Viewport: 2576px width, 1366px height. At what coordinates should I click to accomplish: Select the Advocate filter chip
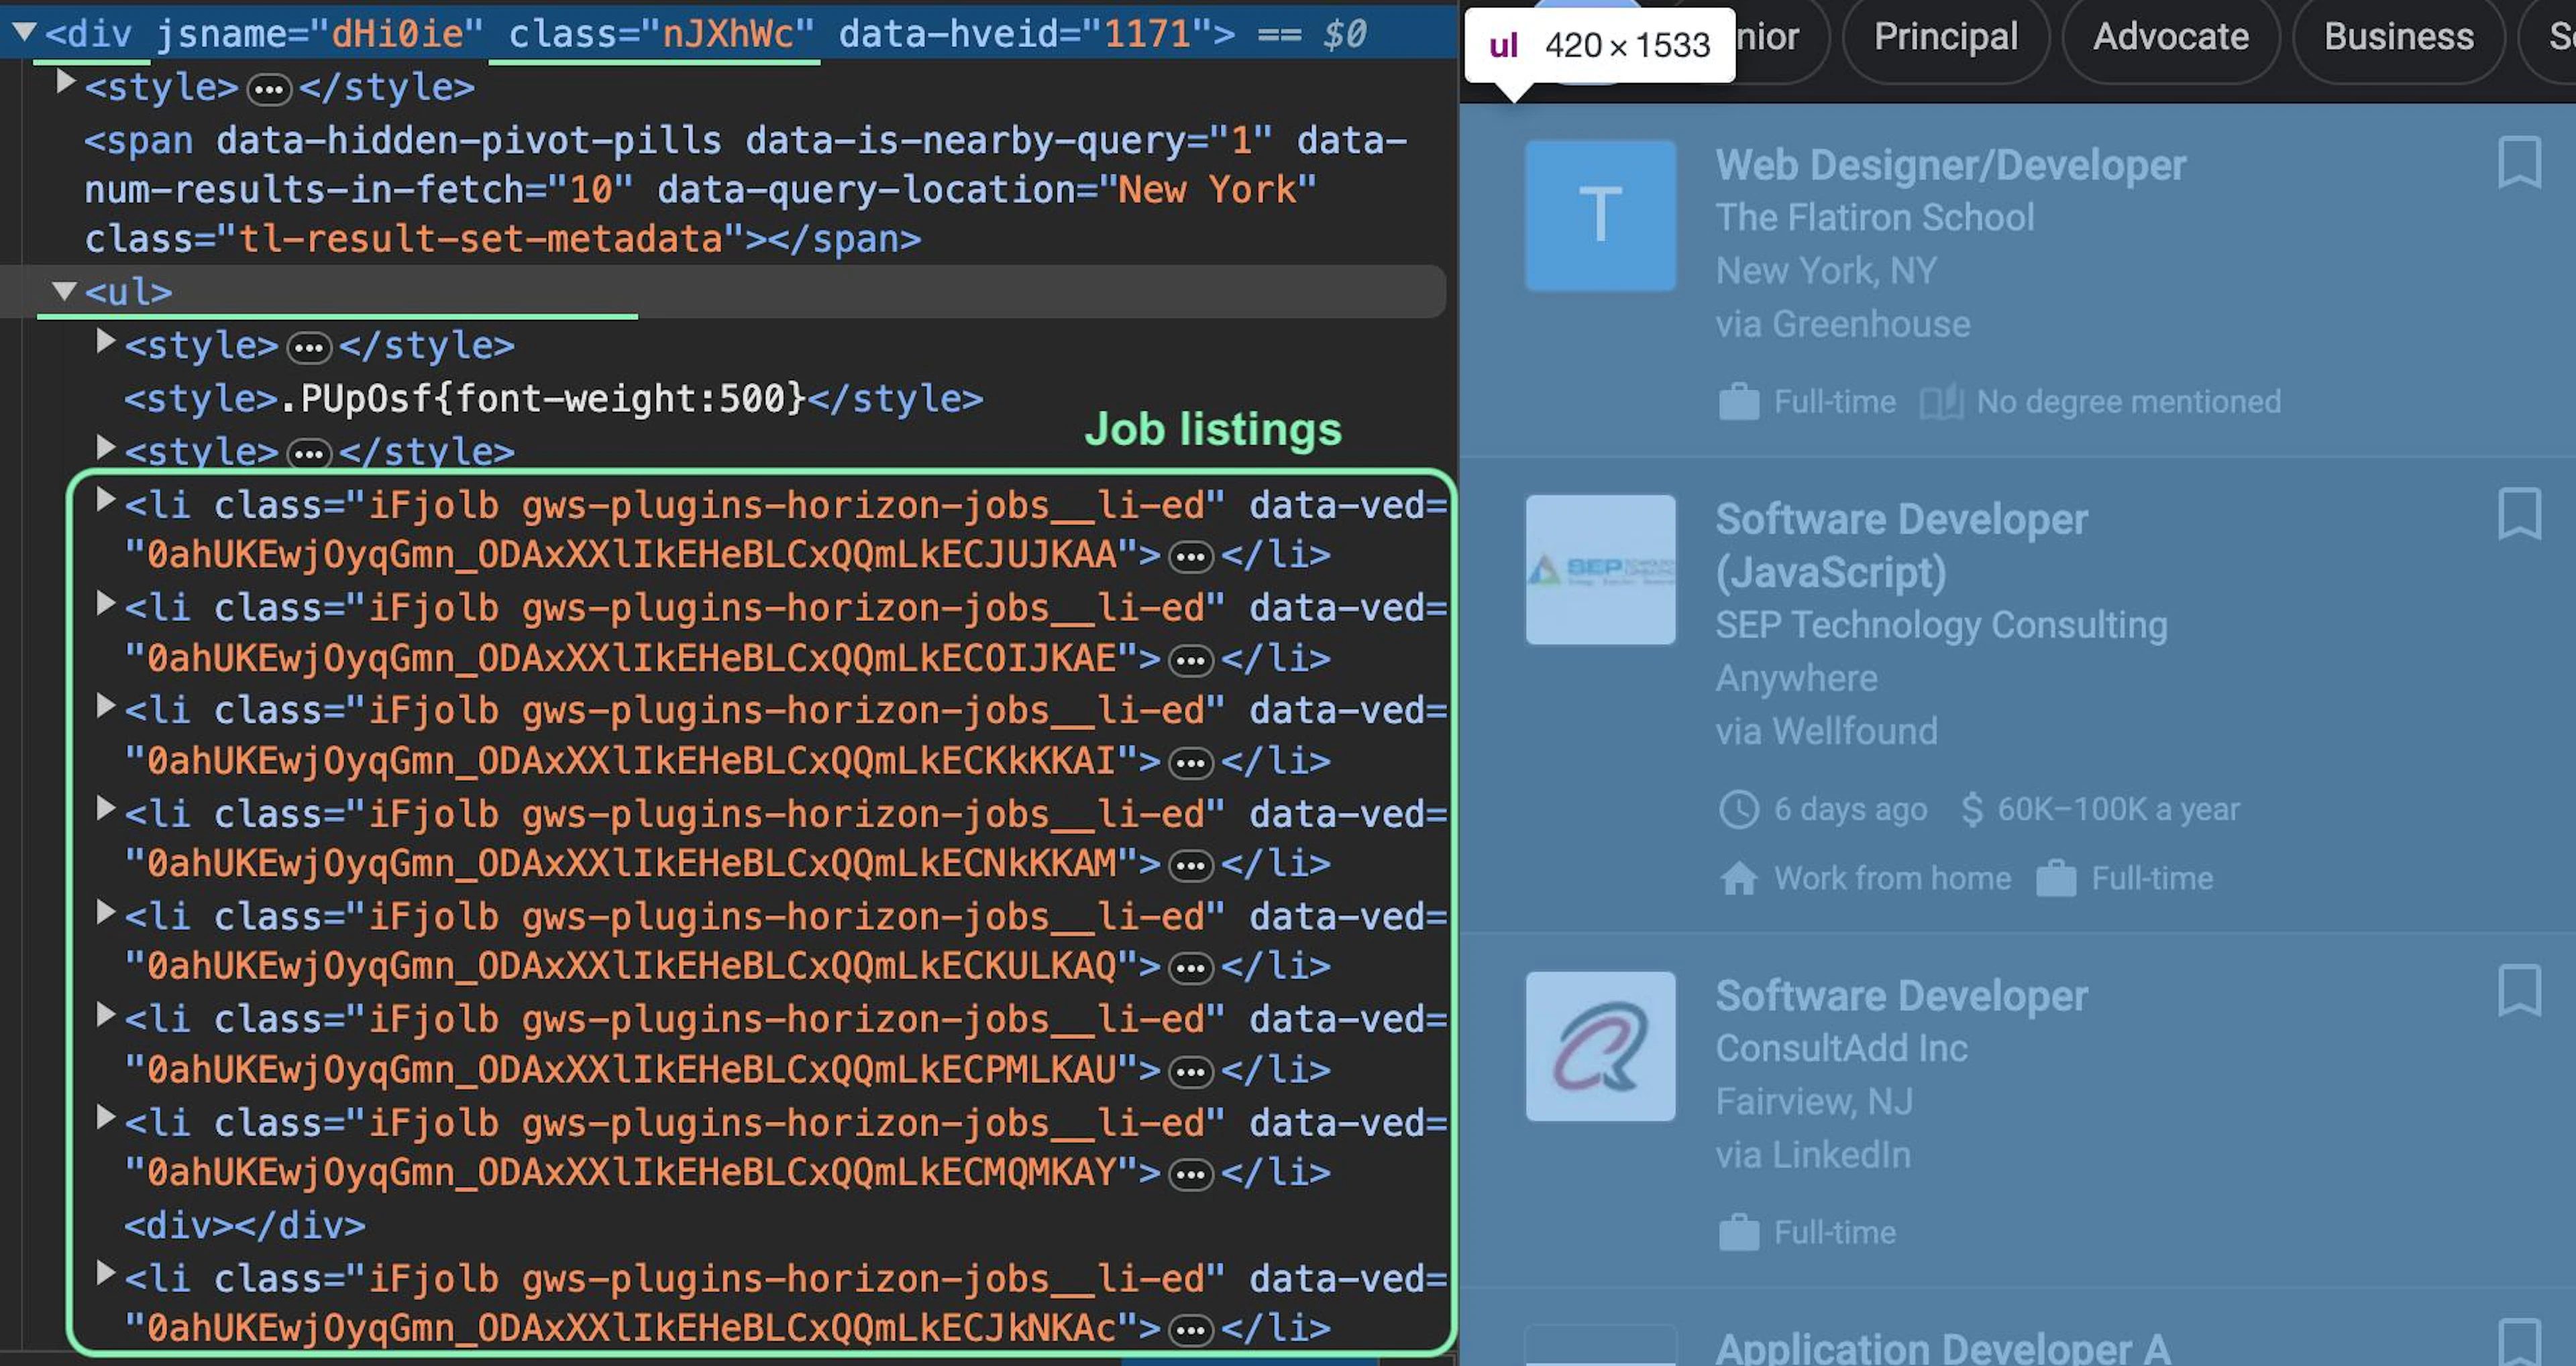pyautogui.click(x=2170, y=37)
